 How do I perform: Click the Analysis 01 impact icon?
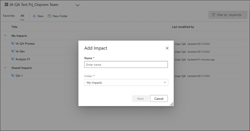pos(13,59)
